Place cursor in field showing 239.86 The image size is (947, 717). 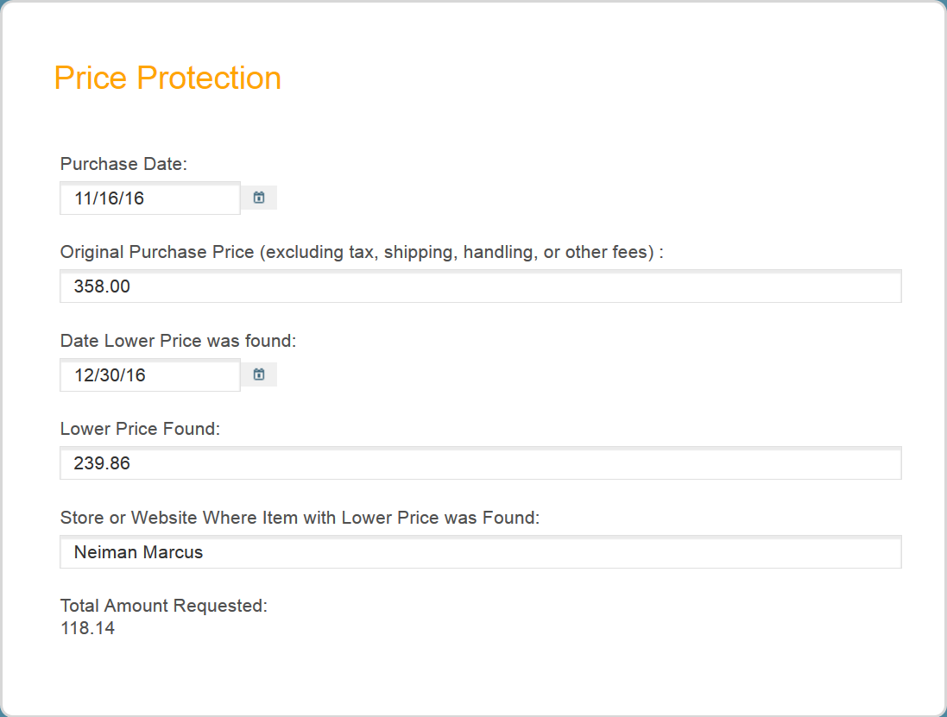481,463
